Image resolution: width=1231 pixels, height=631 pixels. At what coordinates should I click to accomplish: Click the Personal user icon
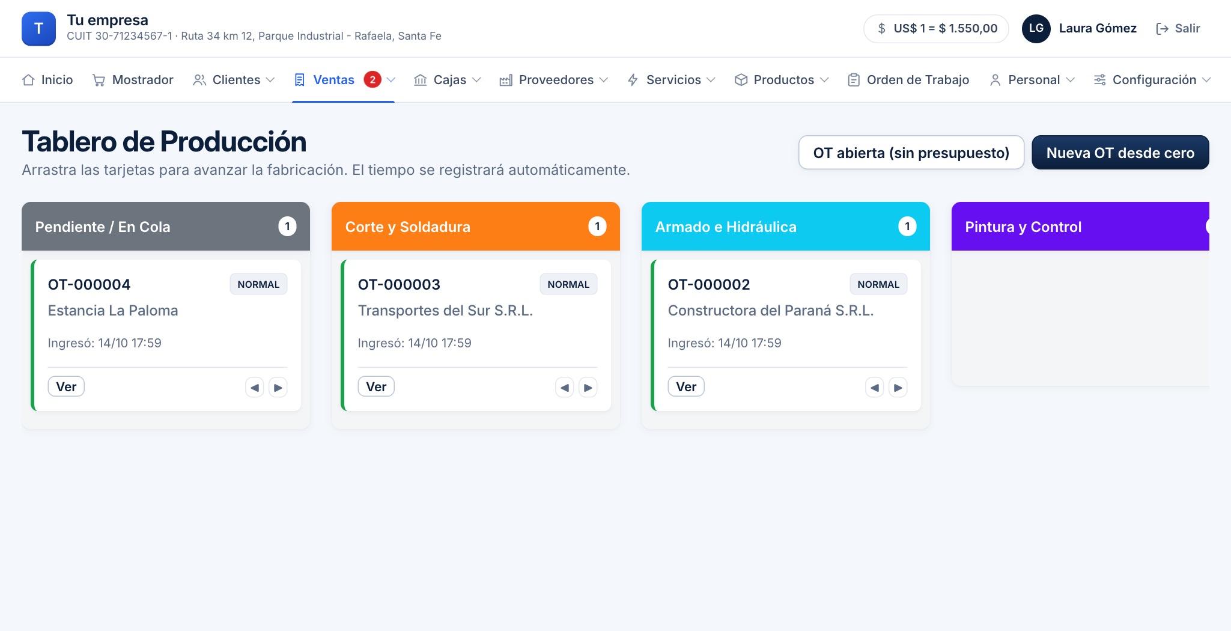(995, 80)
